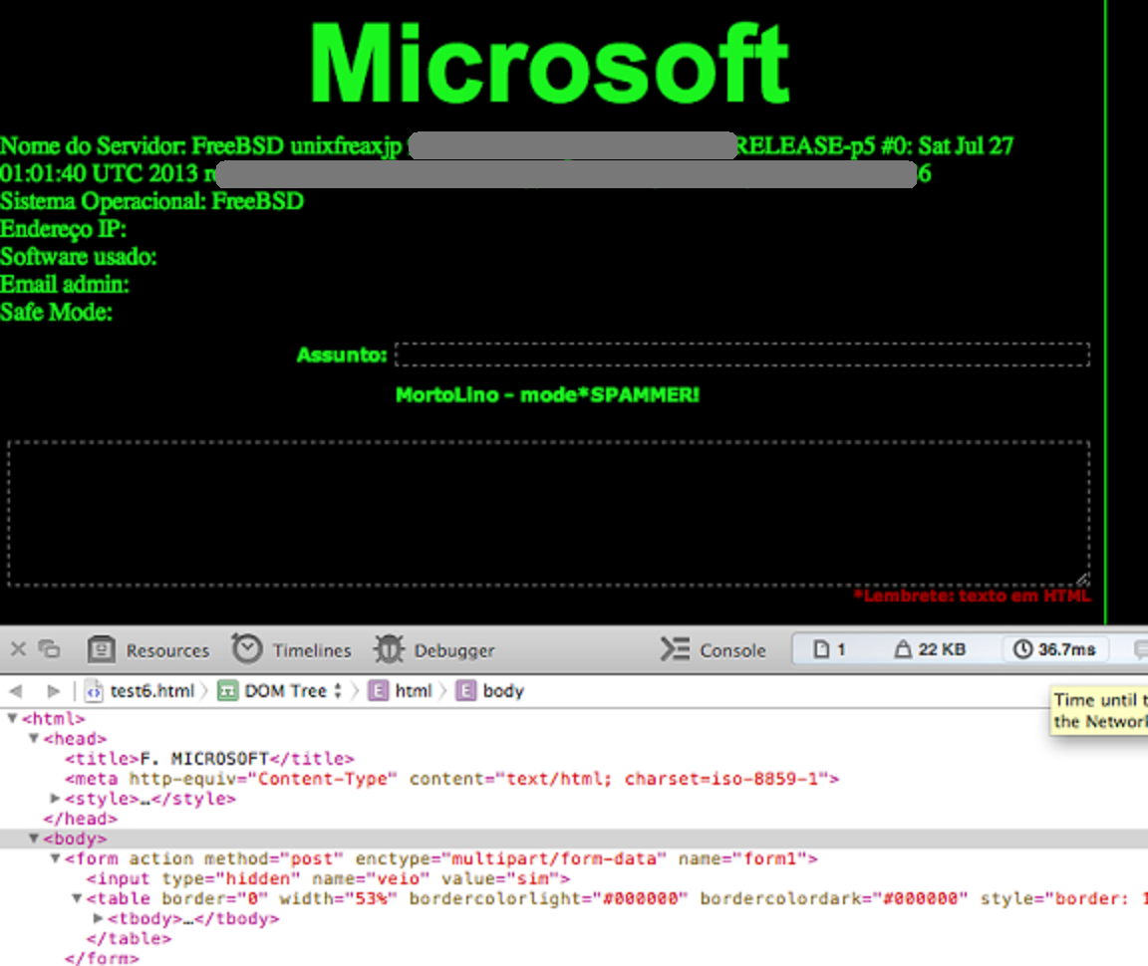Open the Timelines clock icon

[247, 648]
